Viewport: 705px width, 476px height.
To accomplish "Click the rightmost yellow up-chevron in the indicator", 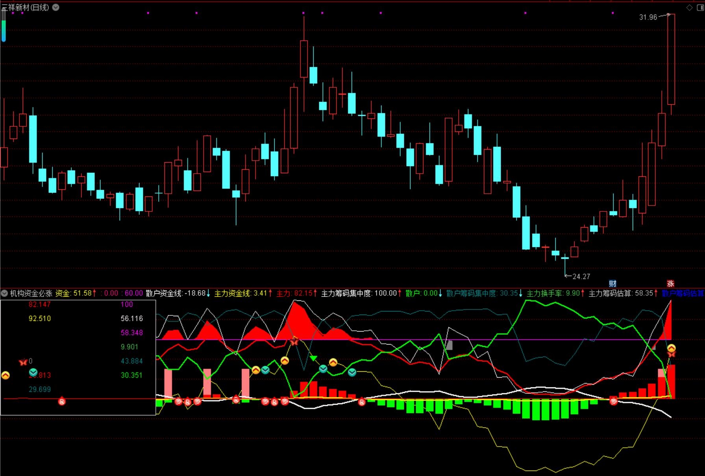I will point(672,348).
